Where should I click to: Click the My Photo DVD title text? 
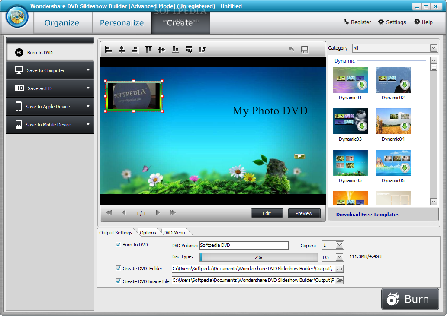270,111
